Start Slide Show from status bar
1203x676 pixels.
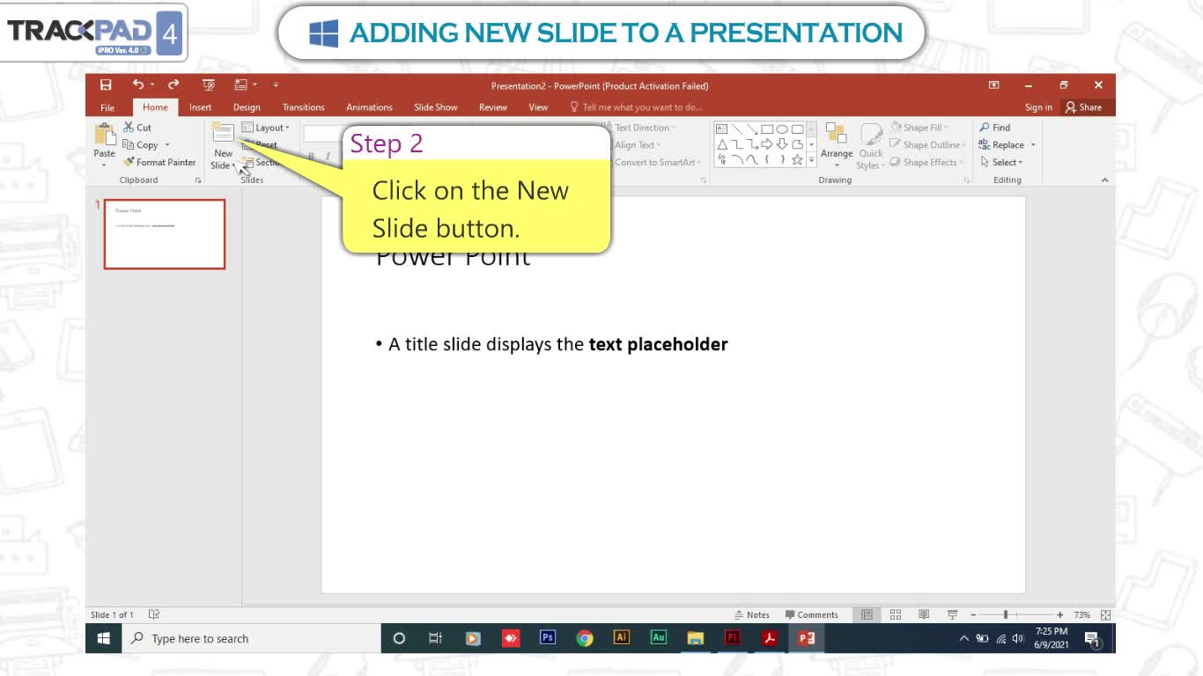coord(952,614)
